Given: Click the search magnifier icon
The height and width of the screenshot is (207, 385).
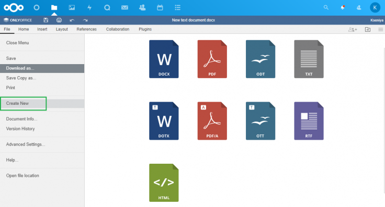Looking at the screenshot, I should (x=326, y=8).
